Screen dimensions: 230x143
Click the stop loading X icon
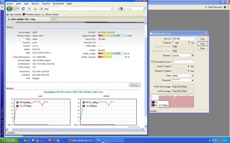[29, 9]
